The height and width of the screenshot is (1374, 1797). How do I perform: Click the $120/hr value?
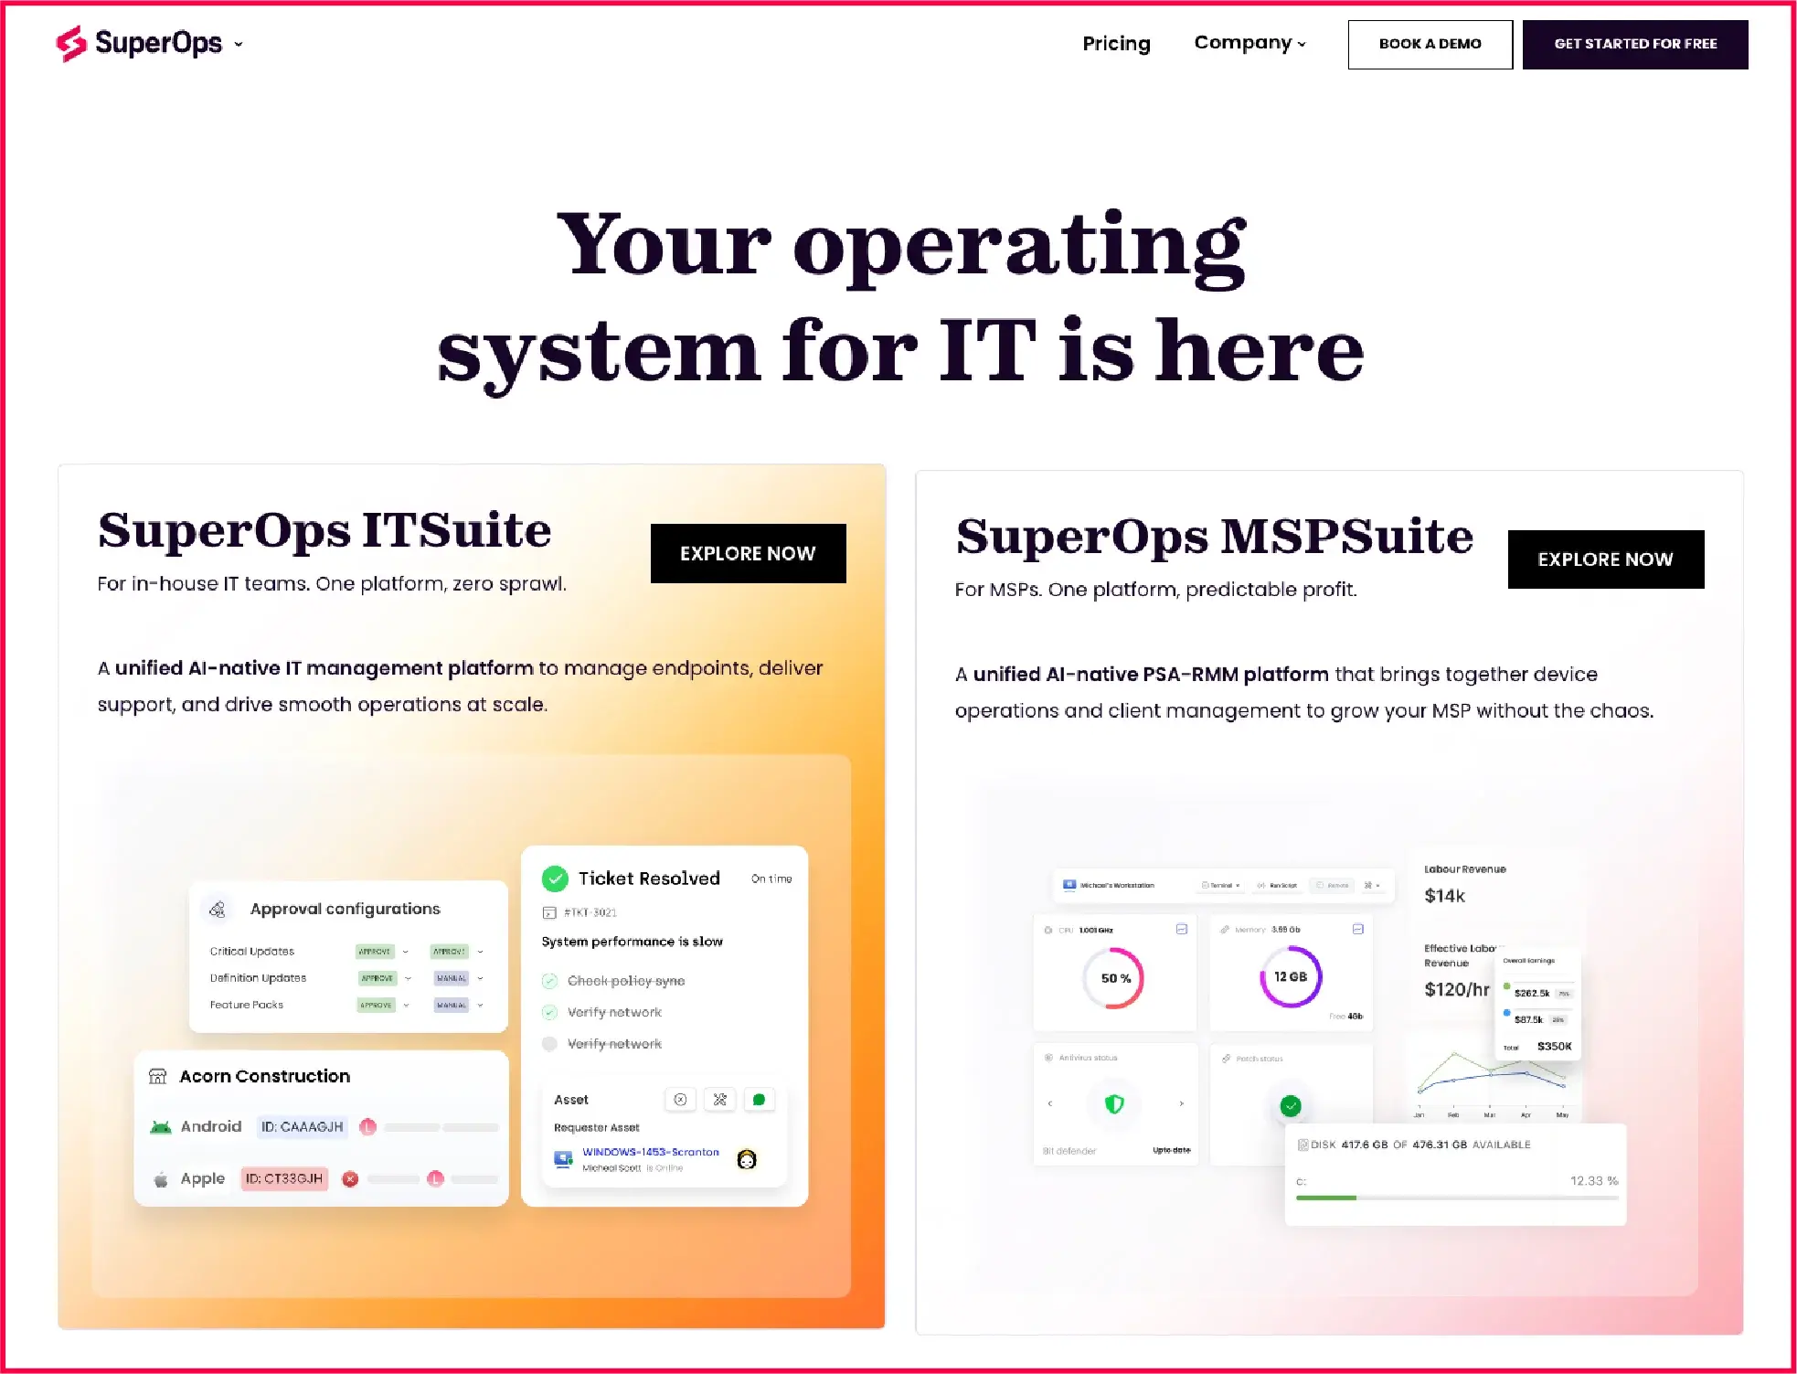click(1457, 989)
